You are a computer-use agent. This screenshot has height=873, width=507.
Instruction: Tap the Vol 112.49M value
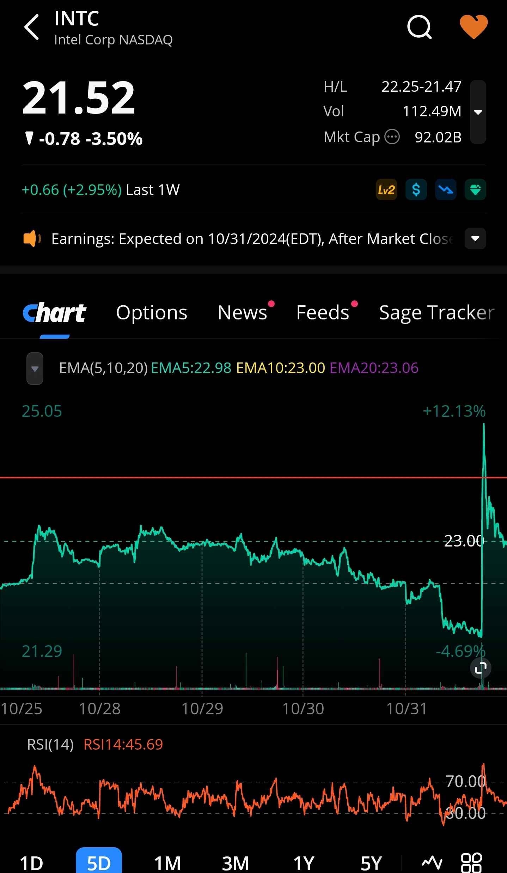pyautogui.click(x=432, y=111)
